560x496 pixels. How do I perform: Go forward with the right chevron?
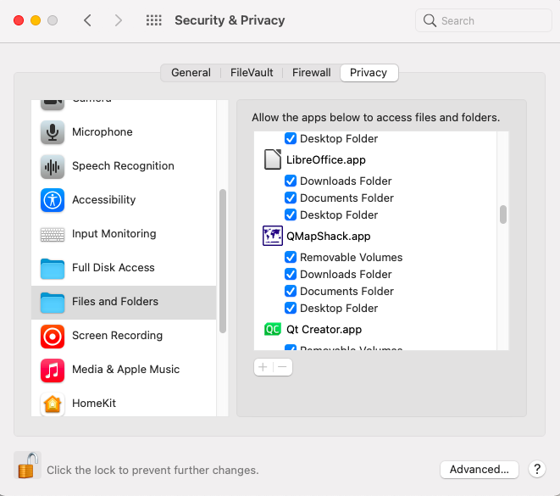click(119, 20)
